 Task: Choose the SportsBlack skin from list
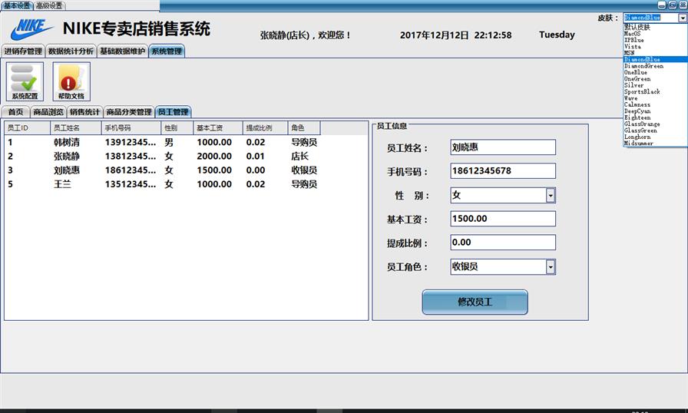click(x=642, y=91)
